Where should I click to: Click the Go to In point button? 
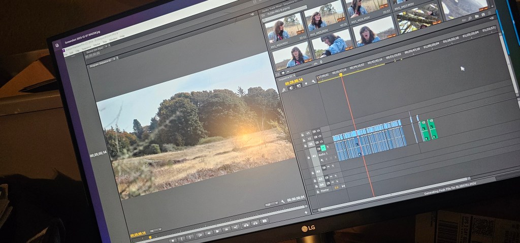200,234
